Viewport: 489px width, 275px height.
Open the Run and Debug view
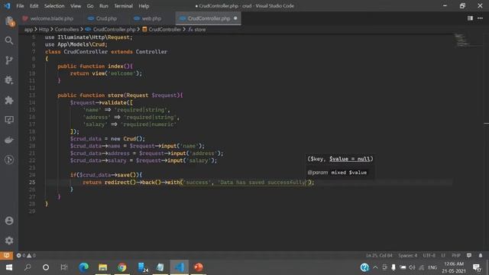[x=9, y=80]
